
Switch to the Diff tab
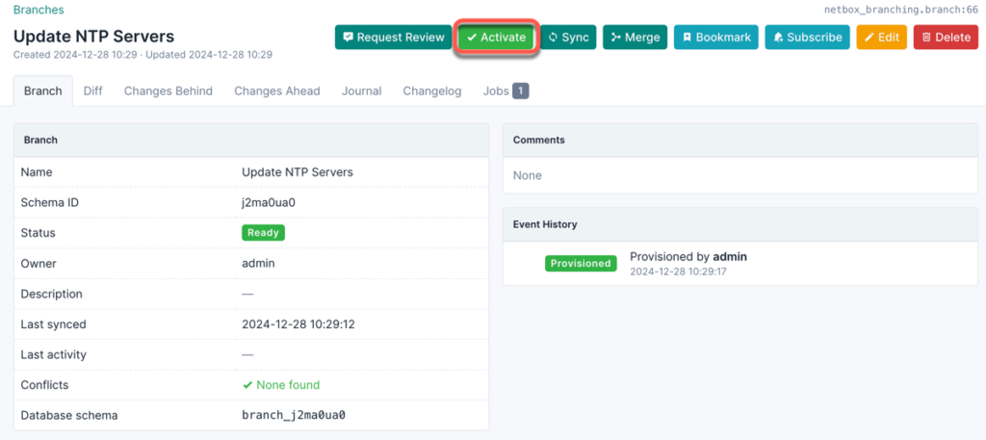click(x=93, y=91)
